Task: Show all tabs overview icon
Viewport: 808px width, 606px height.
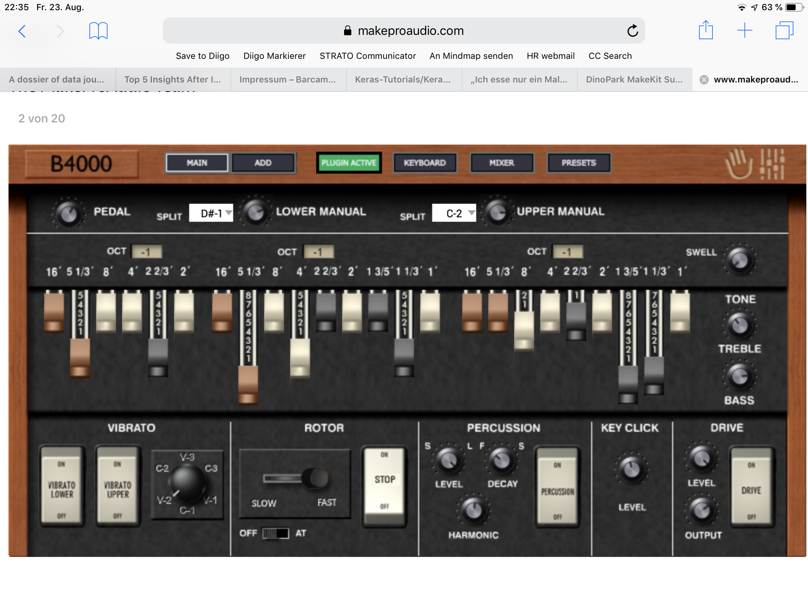Action: [x=784, y=30]
